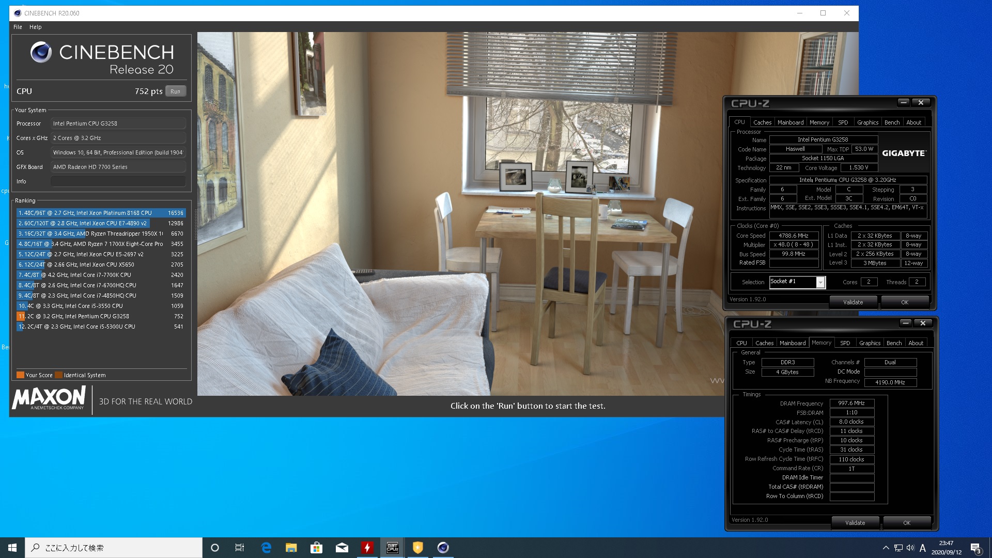Open SPD tab in lower CPU-Z window
The image size is (992, 558).
pos(845,343)
